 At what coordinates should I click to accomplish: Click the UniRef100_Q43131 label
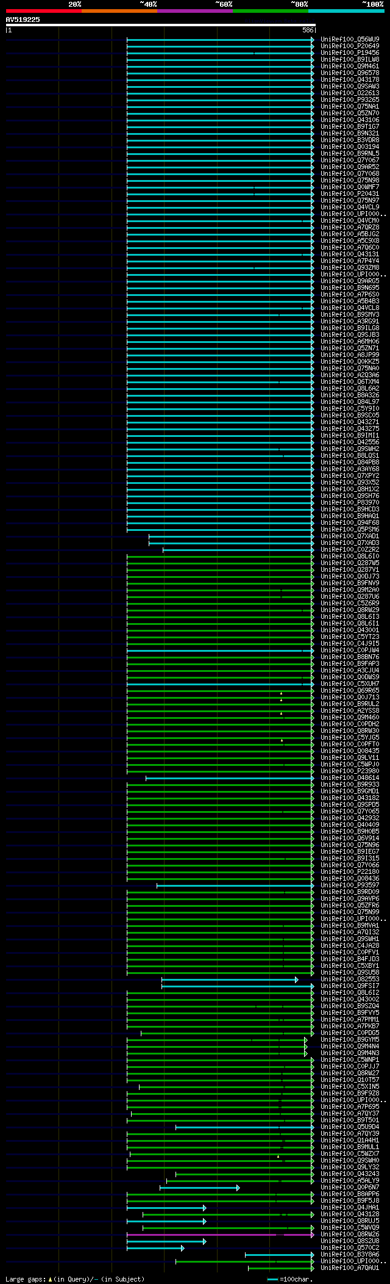pyautogui.click(x=350, y=254)
